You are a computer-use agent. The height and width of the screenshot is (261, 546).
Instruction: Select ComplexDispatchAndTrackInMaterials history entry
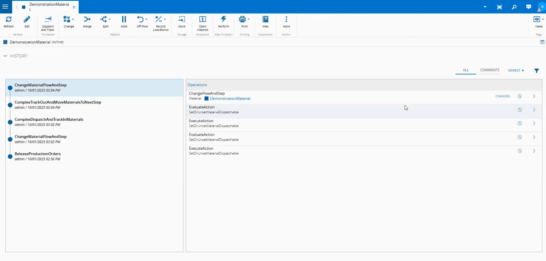click(94, 122)
